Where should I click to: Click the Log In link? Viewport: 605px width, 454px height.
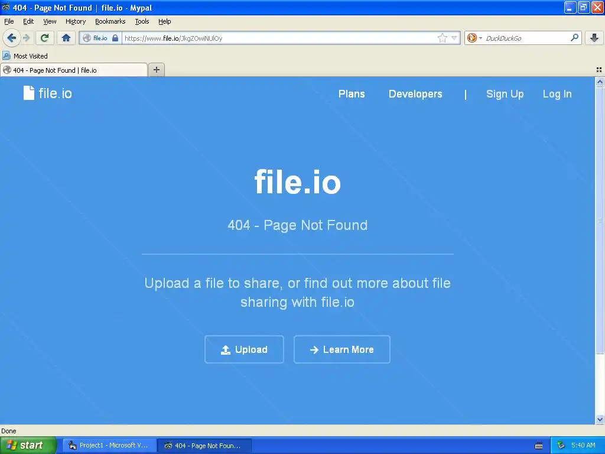557,94
